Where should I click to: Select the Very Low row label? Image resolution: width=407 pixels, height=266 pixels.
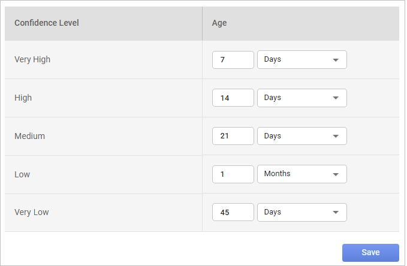(x=32, y=212)
